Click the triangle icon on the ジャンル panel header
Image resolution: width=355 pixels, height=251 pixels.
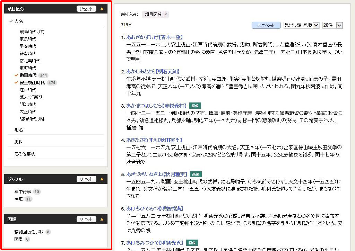tap(102, 179)
